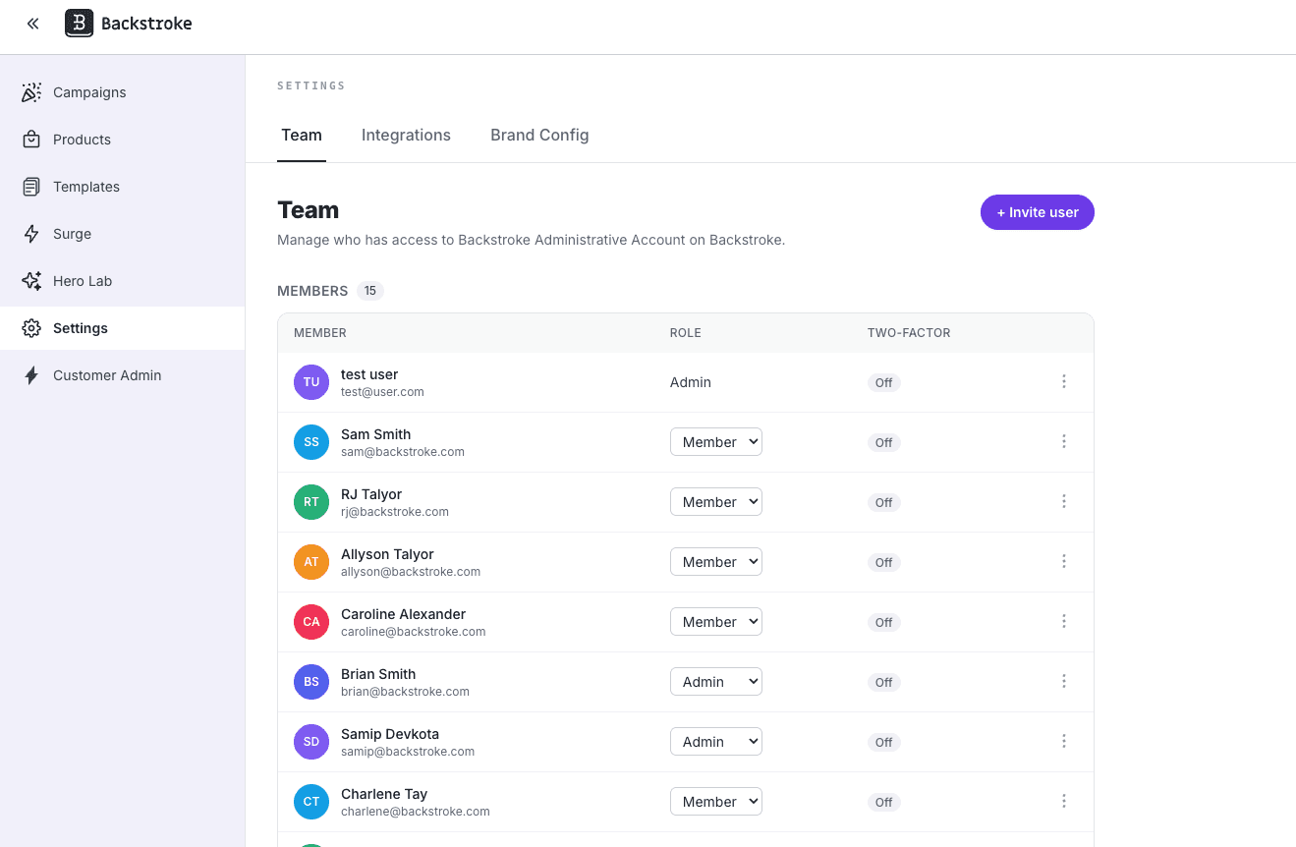Open Surge in the sidebar
Screen dimensions: 1296x847
[x=122, y=234]
